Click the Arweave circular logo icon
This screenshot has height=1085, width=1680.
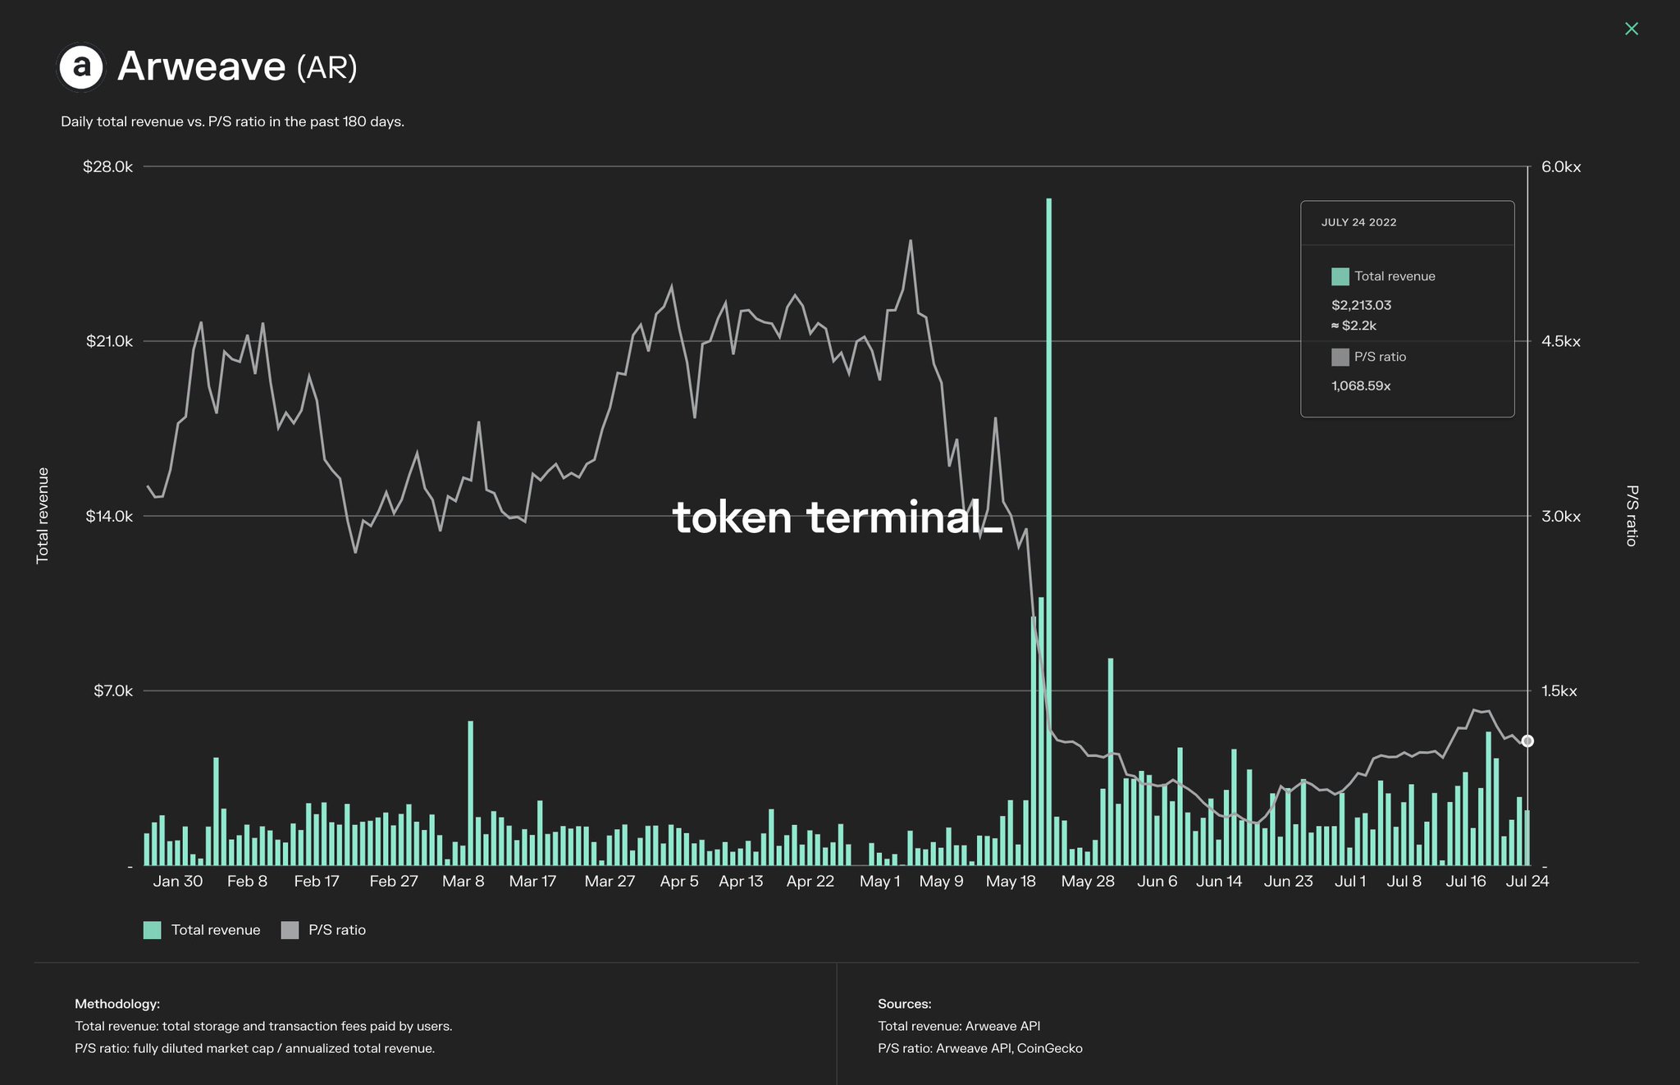[80, 67]
